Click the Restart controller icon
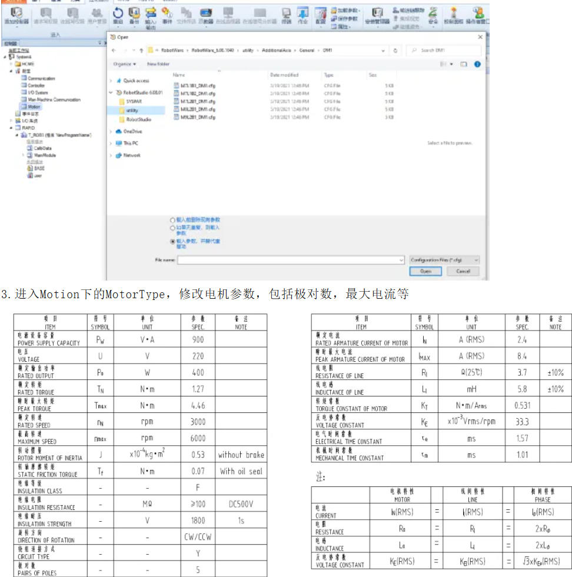572x577 pixels. (x=118, y=15)
